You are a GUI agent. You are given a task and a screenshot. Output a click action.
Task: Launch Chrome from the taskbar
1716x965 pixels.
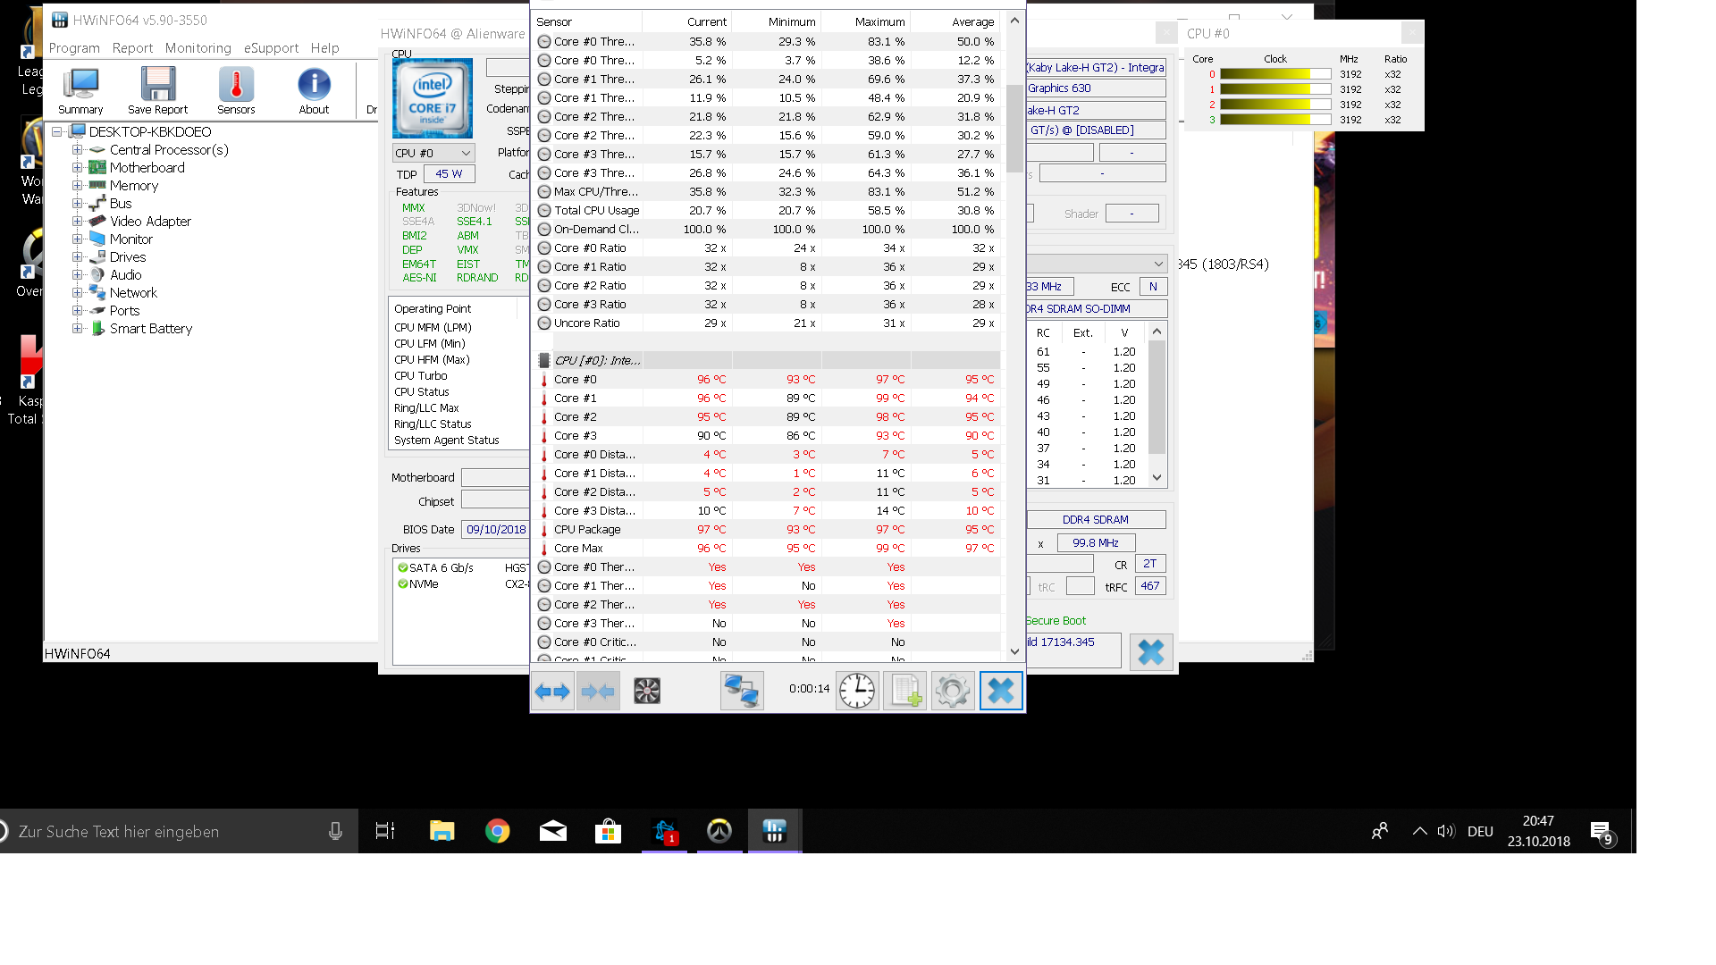[498, 832]
